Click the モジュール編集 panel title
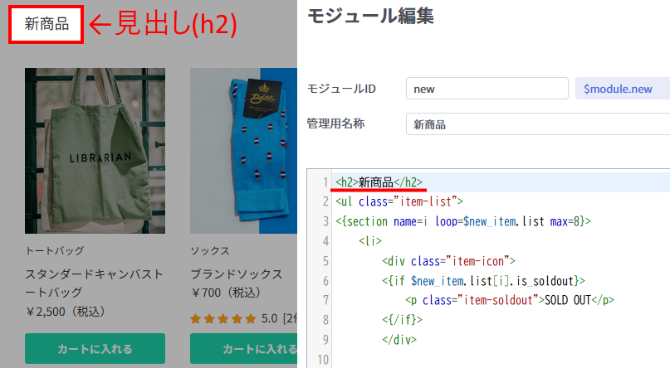Image resolution: width=670 pixels, height=368 pixels. (370, 17)
